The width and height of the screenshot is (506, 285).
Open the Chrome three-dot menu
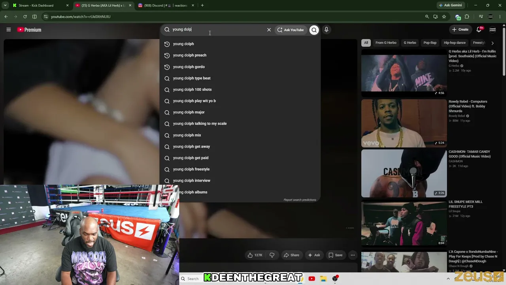500,17
